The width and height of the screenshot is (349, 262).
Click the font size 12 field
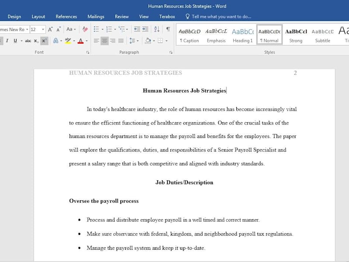35,29
